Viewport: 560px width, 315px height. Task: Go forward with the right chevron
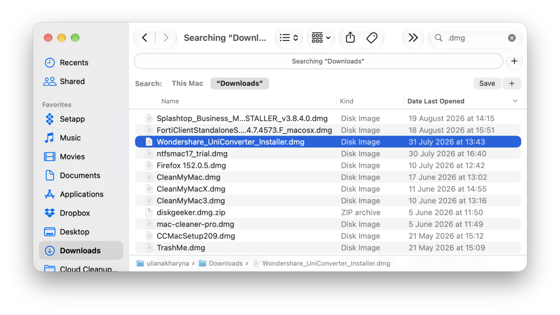tap(166, 38)
